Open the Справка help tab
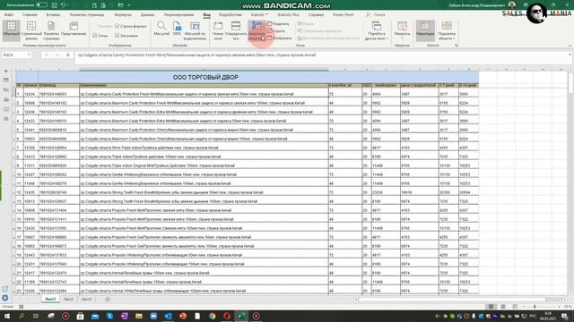Image resolution: width=574 pixels, height=322 pixels. click(316, 14)
